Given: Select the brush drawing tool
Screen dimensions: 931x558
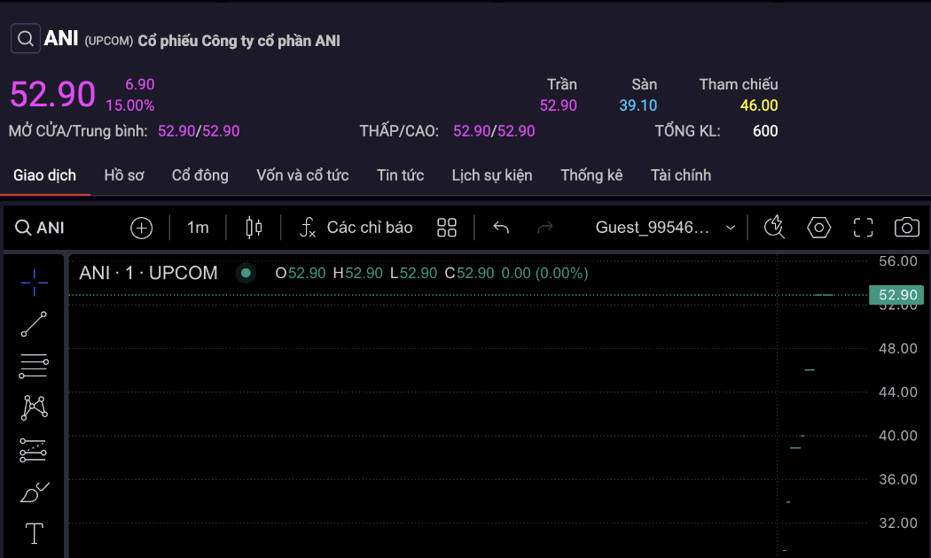Looking at the screenshot, I should [x=34, y=492].
